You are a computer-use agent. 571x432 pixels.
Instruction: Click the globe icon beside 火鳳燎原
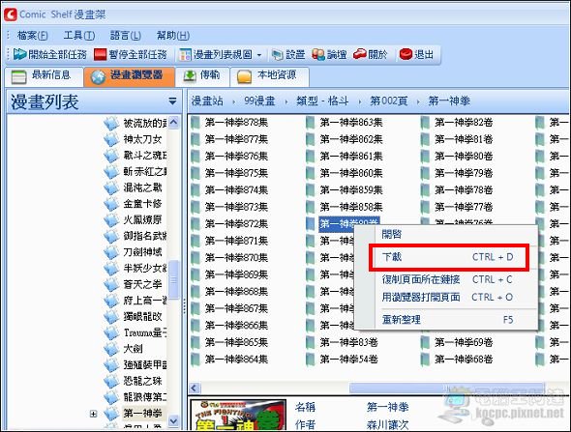point(110,219)
